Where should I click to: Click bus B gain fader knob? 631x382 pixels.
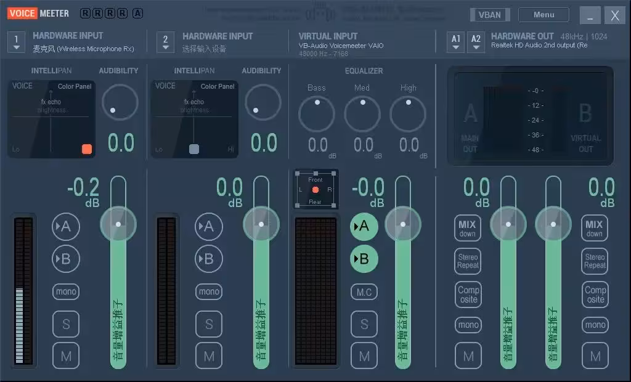[x=553, y=224]
